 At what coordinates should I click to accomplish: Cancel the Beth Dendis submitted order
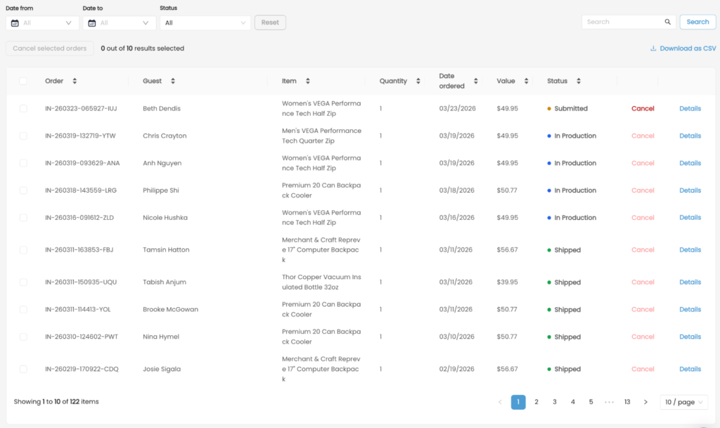643,109
